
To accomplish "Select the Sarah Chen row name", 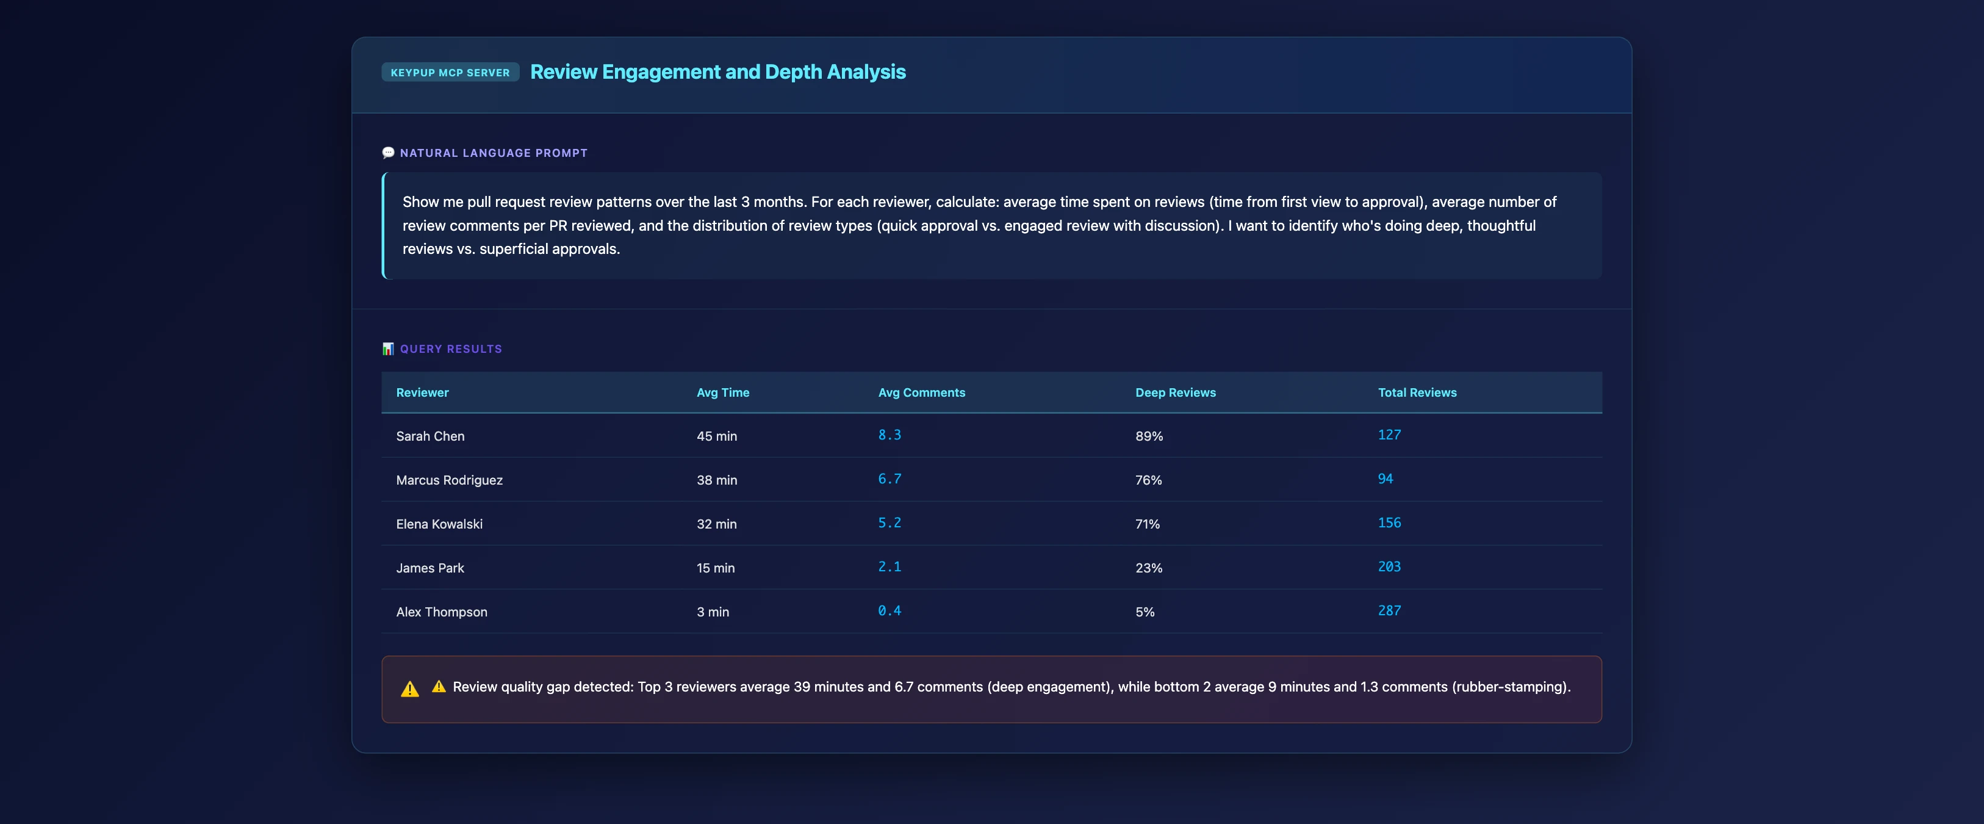I will 431,436.
